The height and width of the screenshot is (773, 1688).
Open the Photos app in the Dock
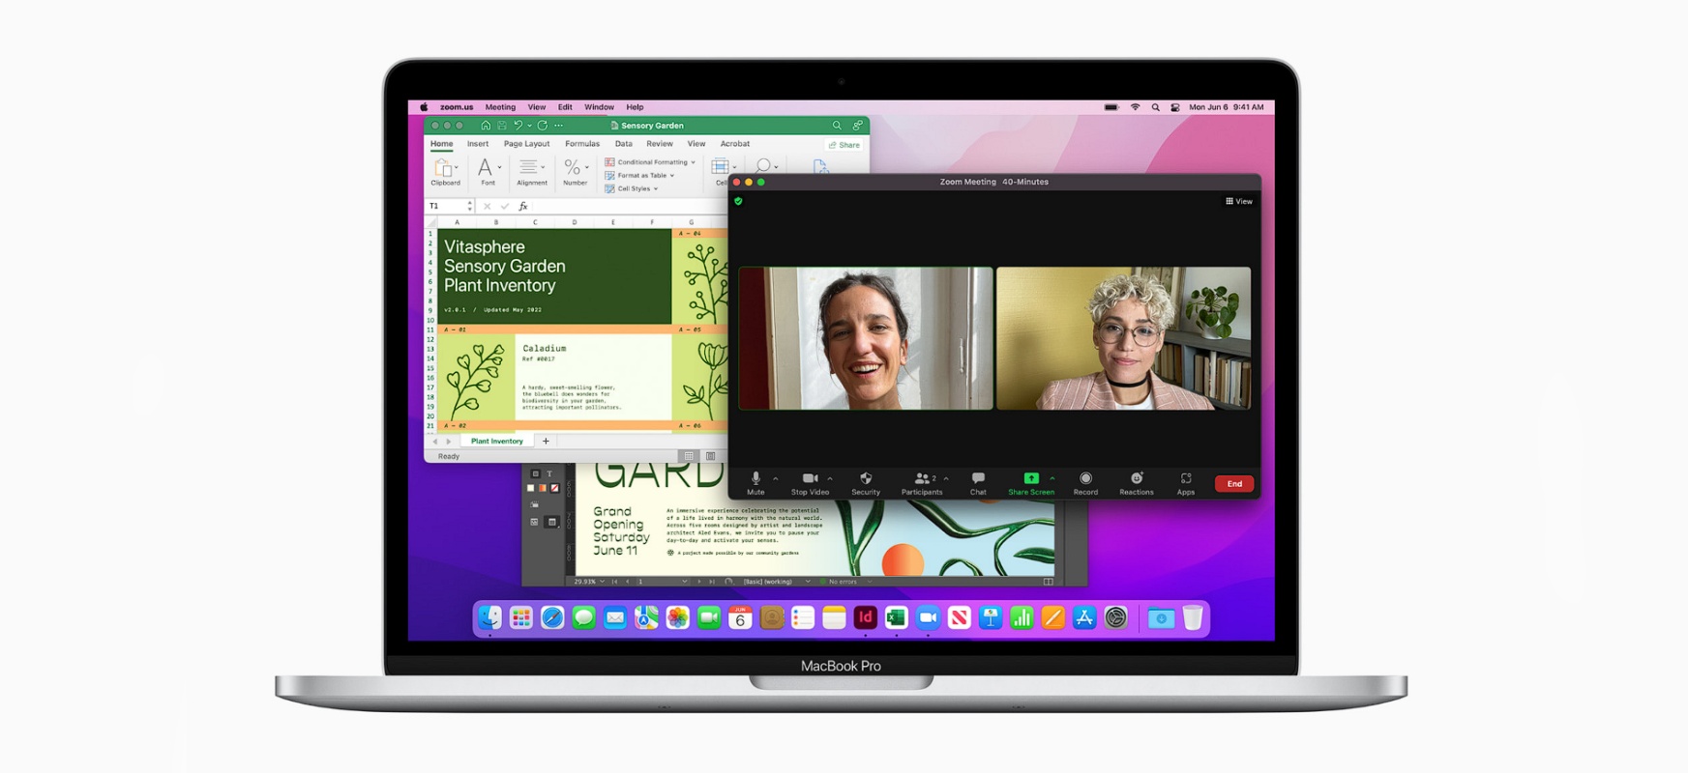677,617
